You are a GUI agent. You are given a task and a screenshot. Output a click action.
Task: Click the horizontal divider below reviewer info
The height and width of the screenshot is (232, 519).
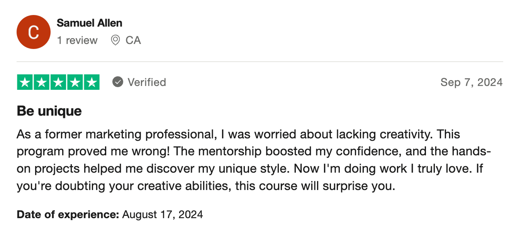click(259, 62)
